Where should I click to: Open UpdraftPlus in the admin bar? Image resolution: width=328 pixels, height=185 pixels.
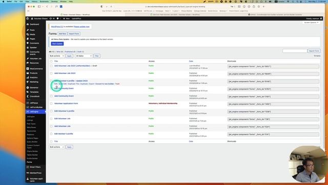click(x=76, y=18)
